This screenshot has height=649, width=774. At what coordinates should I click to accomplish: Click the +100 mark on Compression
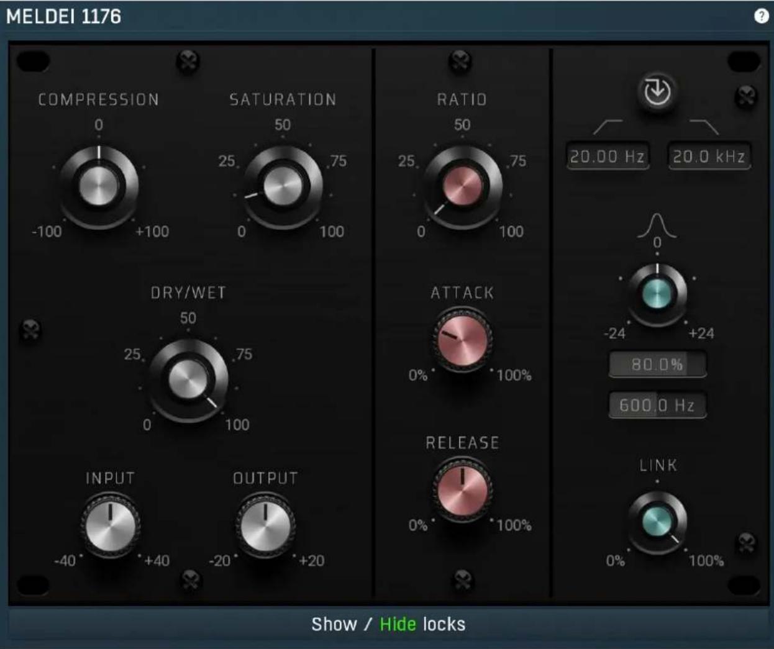pyautogui.click(x=152, y=232)
